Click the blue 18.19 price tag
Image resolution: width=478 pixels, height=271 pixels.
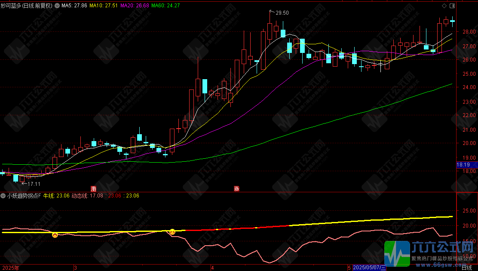pyautogui.click(x=467, y=165)
